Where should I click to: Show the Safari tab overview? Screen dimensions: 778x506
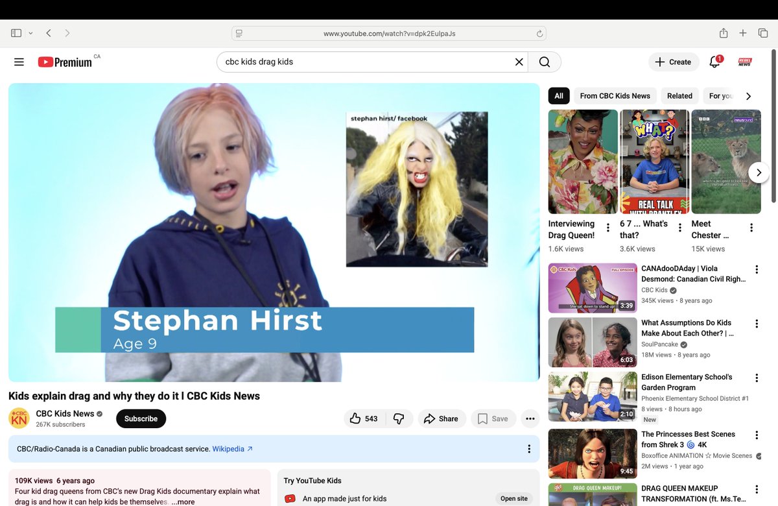point(763,33)
